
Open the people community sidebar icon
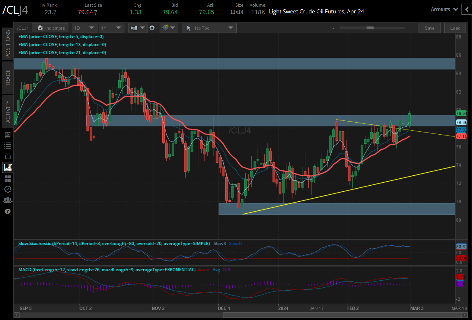(x=8, y=200)
